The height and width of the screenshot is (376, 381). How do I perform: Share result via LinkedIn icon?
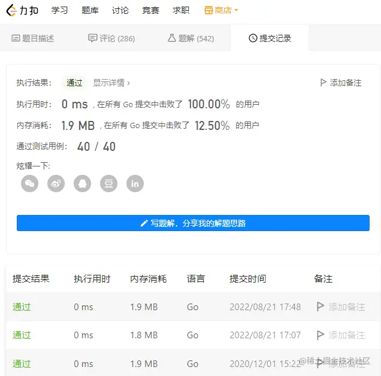click(x=135, y=183)
